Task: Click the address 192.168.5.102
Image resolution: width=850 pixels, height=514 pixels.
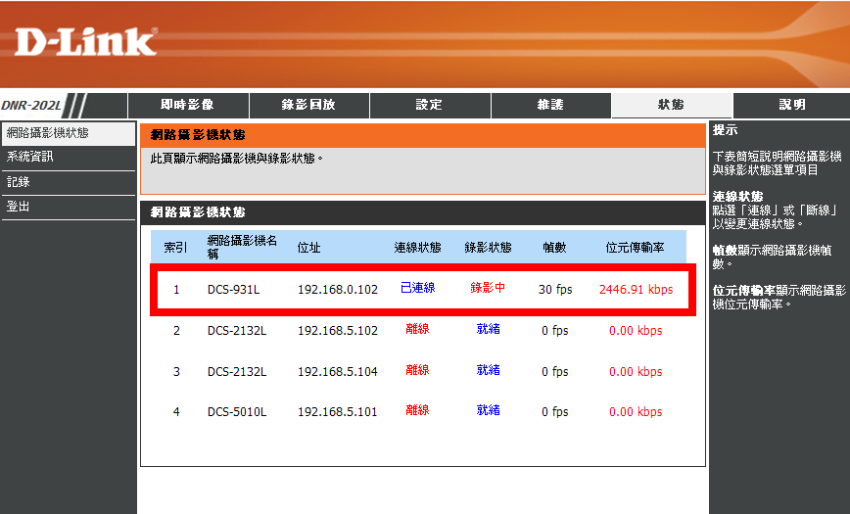Action: tap(338, 331)
